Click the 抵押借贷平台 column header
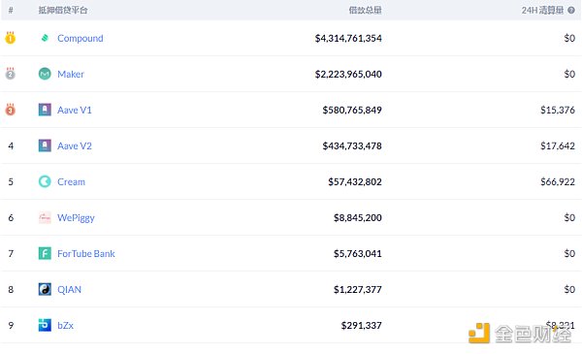The image size is (582, 354). click(x=63, y=11)
